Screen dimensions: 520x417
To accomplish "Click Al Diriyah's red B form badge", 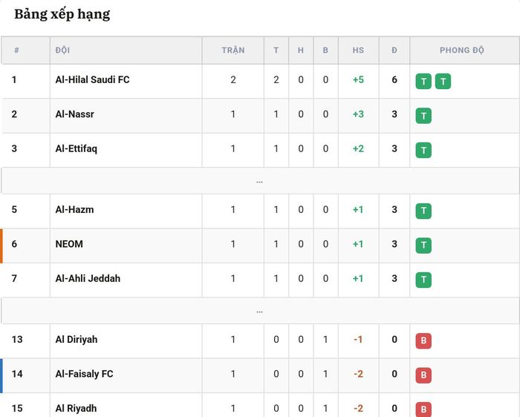I will [x=423, y=341].
